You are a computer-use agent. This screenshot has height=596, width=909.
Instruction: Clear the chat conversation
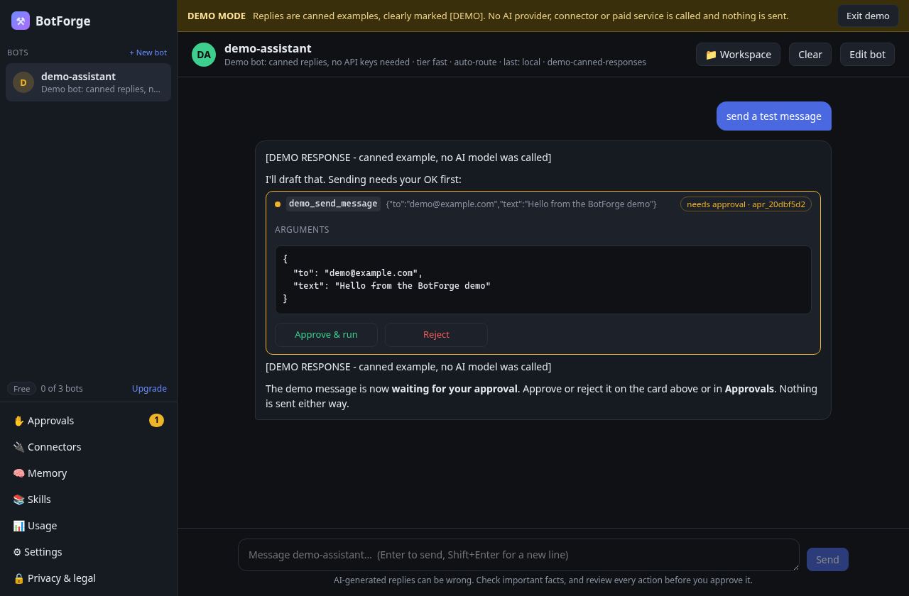point(810,55)
